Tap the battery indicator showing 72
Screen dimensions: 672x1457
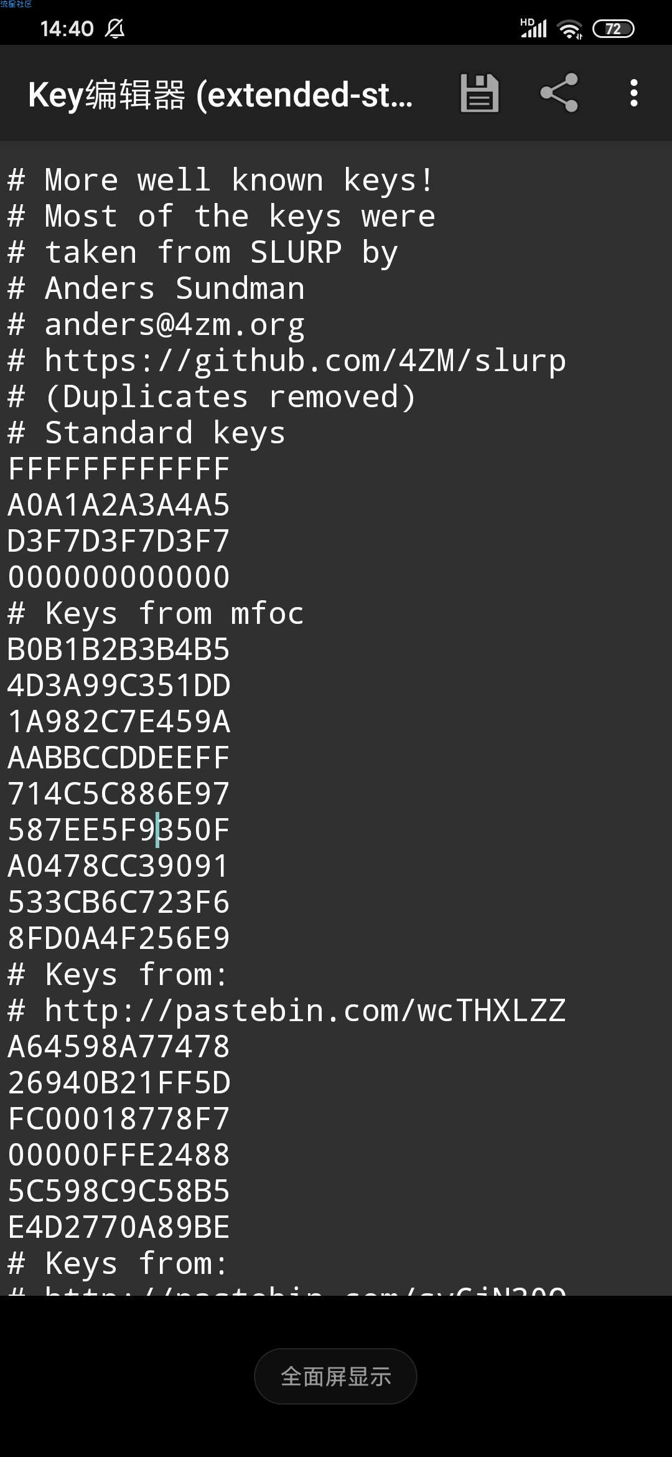tap(613, 29)
